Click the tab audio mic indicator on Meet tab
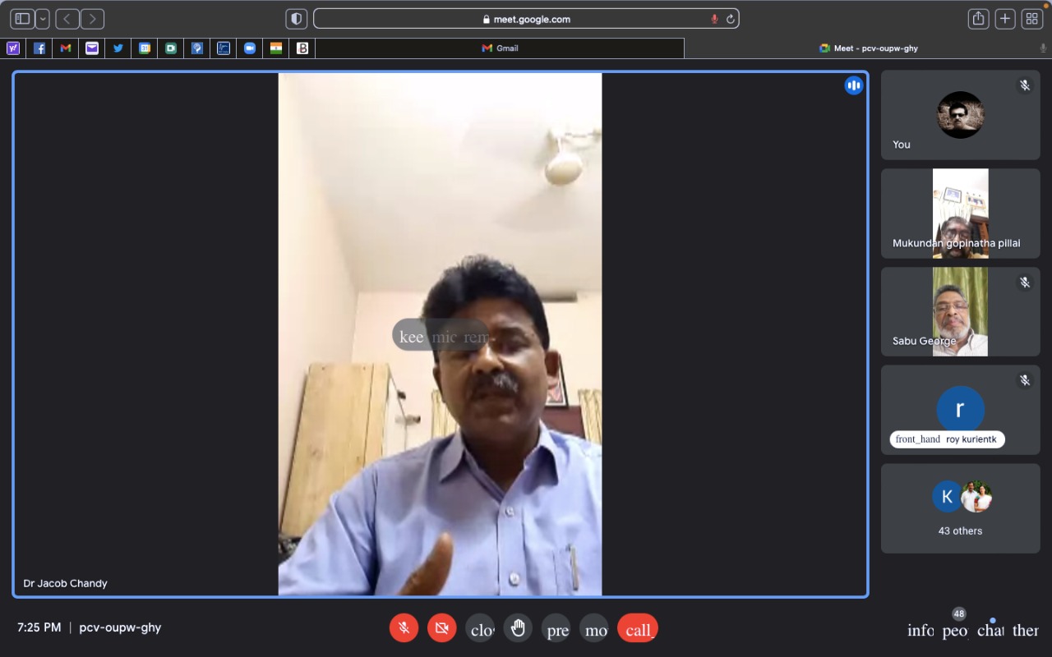 pos(1043,48)
